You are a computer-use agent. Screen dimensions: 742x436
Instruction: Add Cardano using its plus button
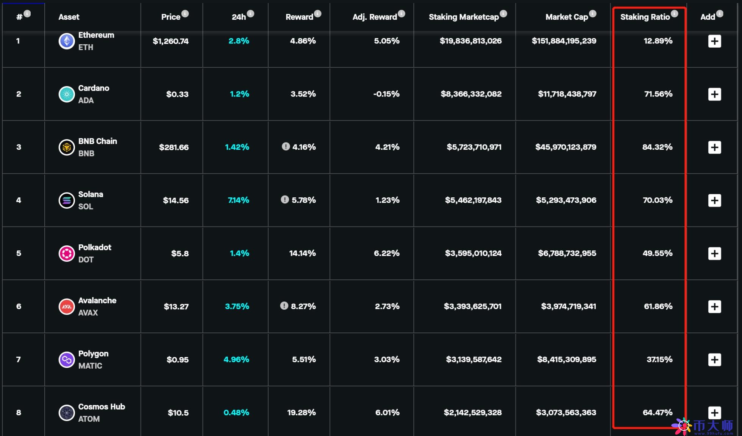pyautogui.click(x=714, y=94)
